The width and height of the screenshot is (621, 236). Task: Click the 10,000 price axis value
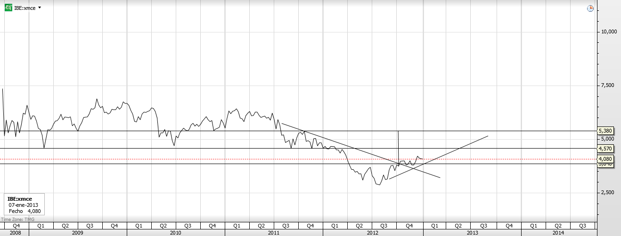pyautogui.click(x=608, y=32)
